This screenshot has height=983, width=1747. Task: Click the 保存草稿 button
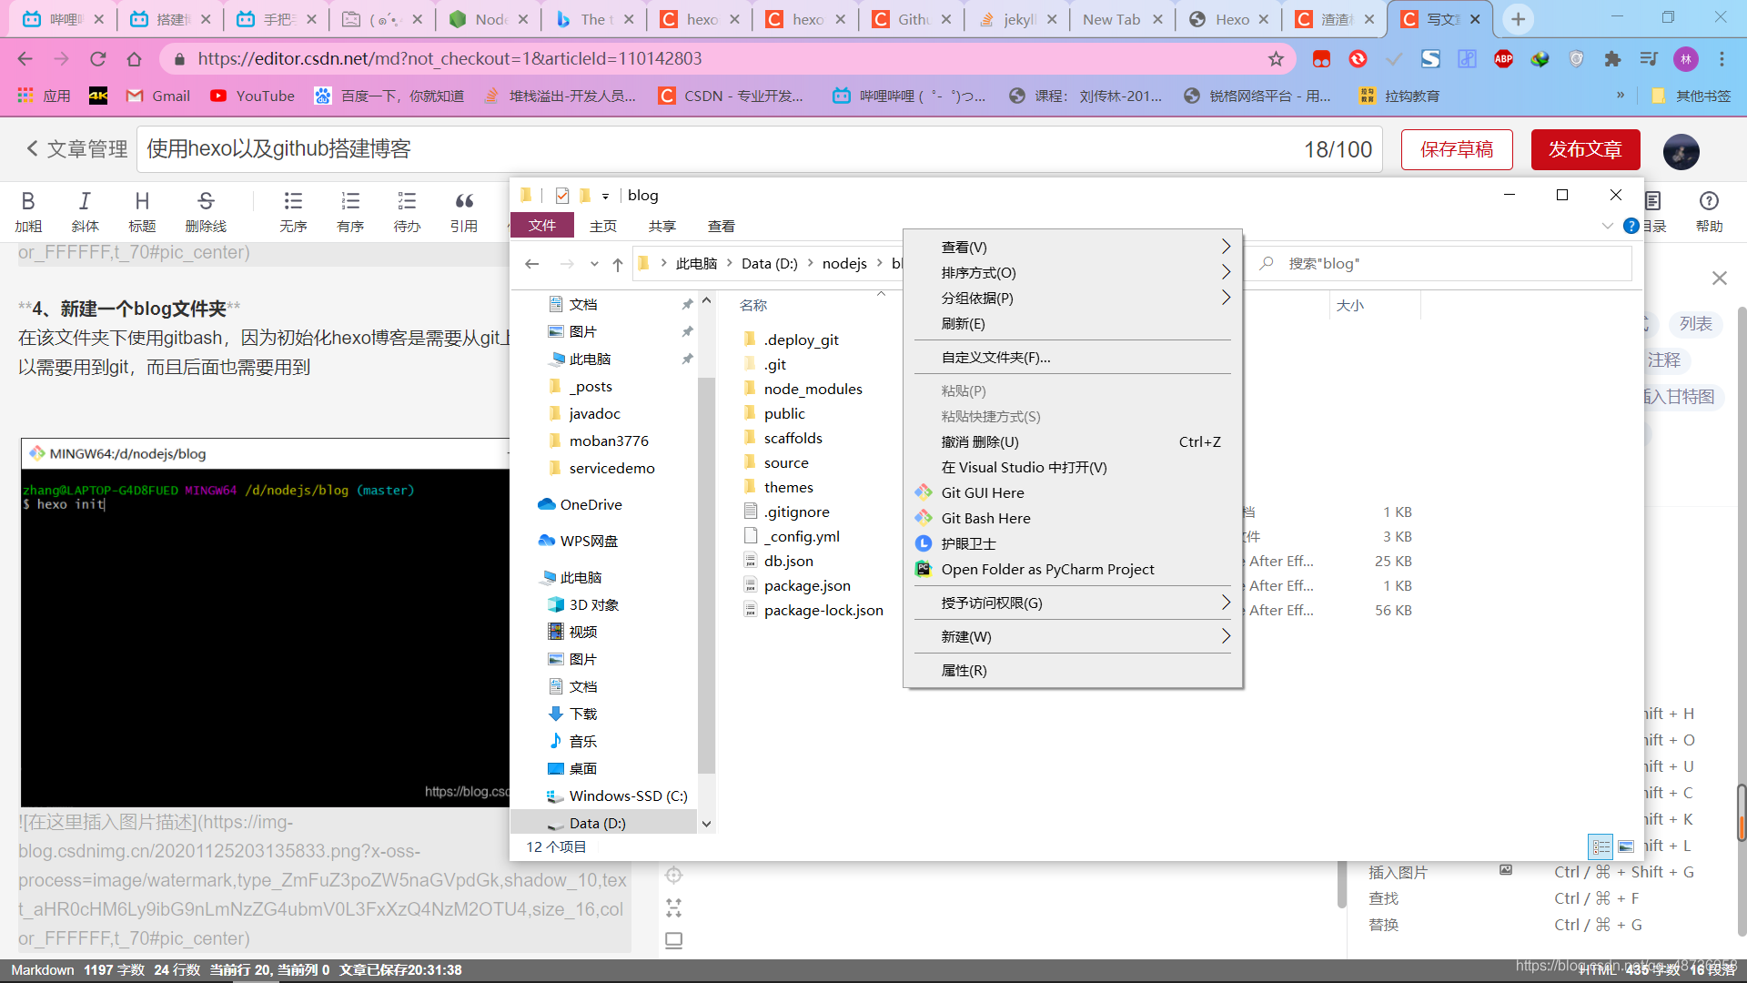(1457, 149)
